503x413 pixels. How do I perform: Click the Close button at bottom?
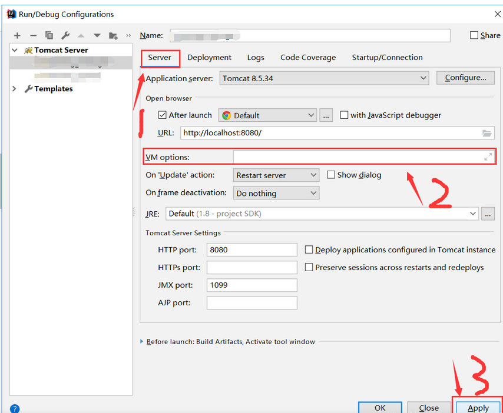pos(429,408)
